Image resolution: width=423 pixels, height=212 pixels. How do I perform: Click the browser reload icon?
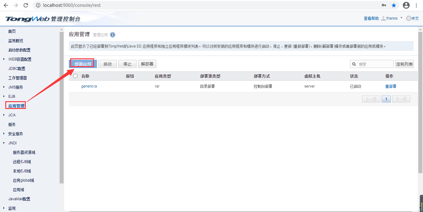[26, 5]
